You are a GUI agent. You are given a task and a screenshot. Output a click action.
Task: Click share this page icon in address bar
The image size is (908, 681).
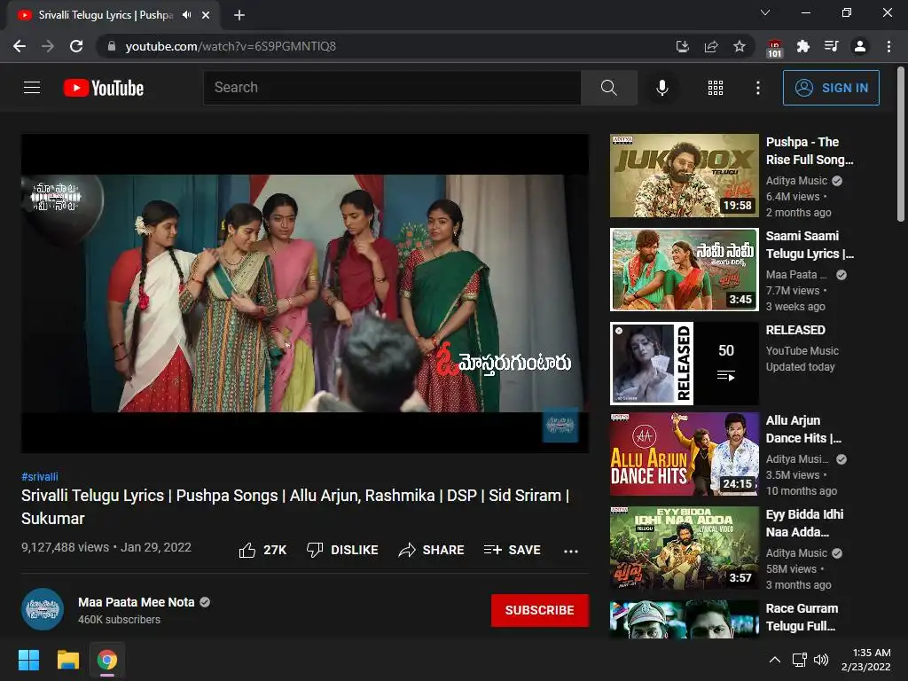pos(711,46)
